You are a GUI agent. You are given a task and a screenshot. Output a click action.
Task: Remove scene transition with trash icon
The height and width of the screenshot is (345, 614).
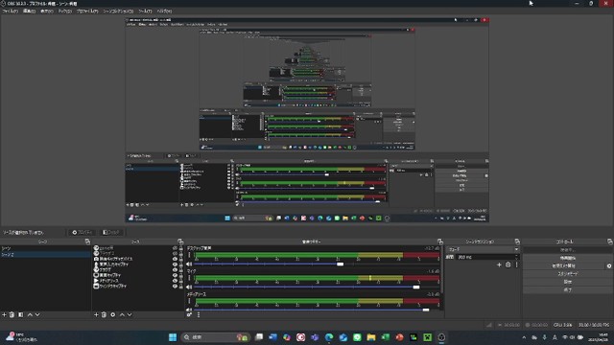pyautogui.click(x=508, y=264)
